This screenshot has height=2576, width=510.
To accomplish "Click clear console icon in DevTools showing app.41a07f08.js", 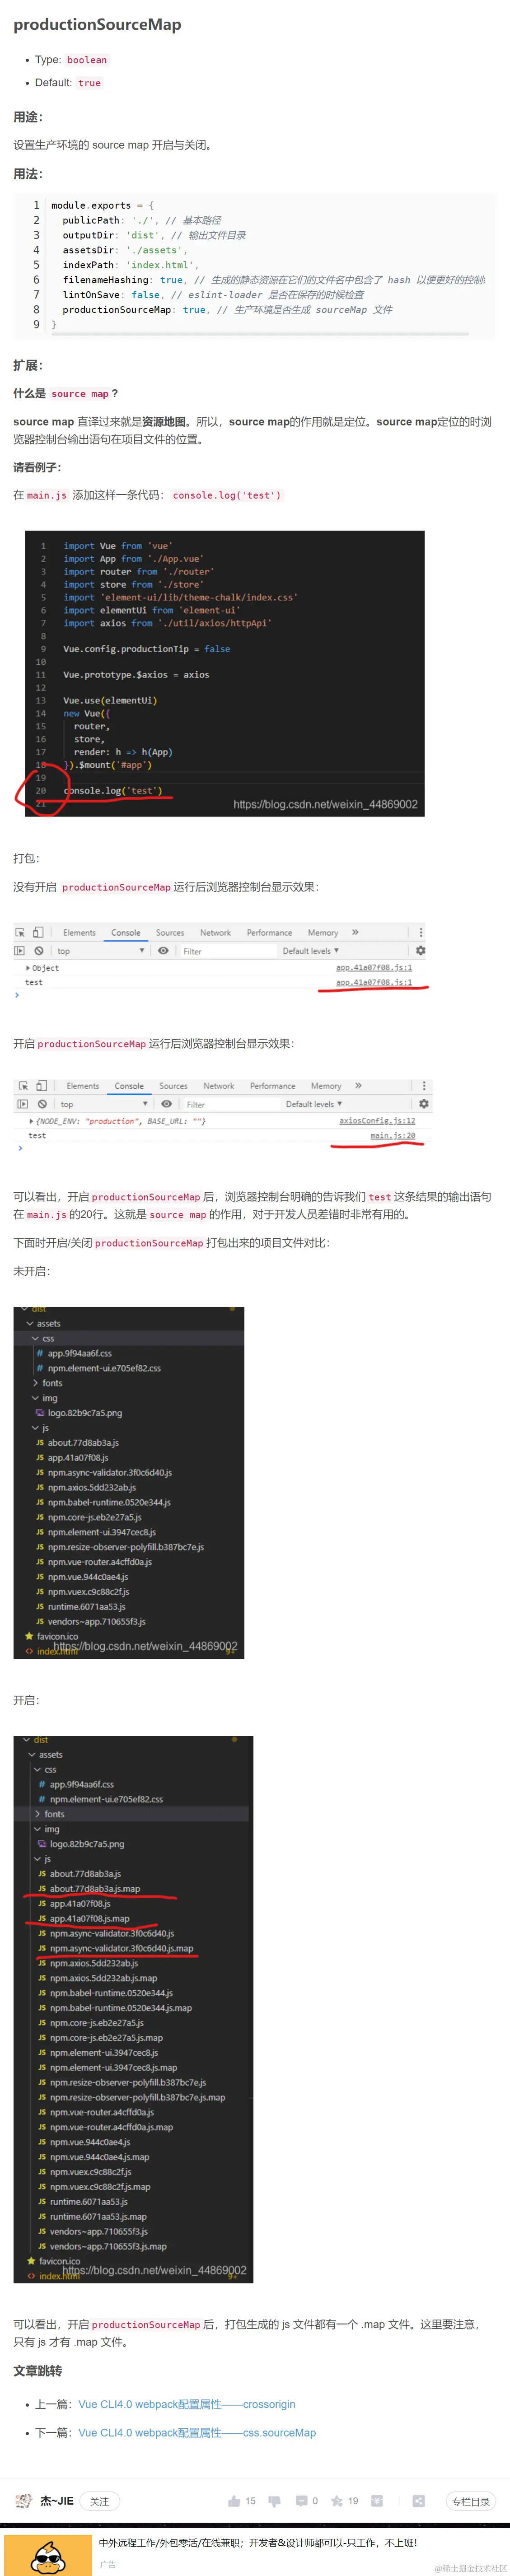I will 39,951.
